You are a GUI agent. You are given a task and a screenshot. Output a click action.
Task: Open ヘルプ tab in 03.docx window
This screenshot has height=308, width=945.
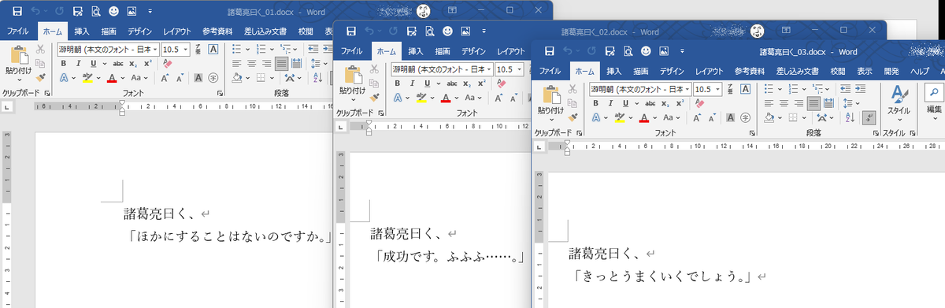pyautogui.click(x=919, y=72)
